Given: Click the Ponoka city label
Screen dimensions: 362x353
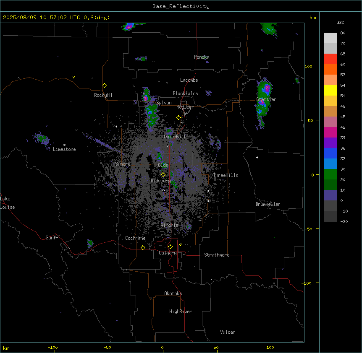Looking at the screenshot, I should tap(202, 57).
